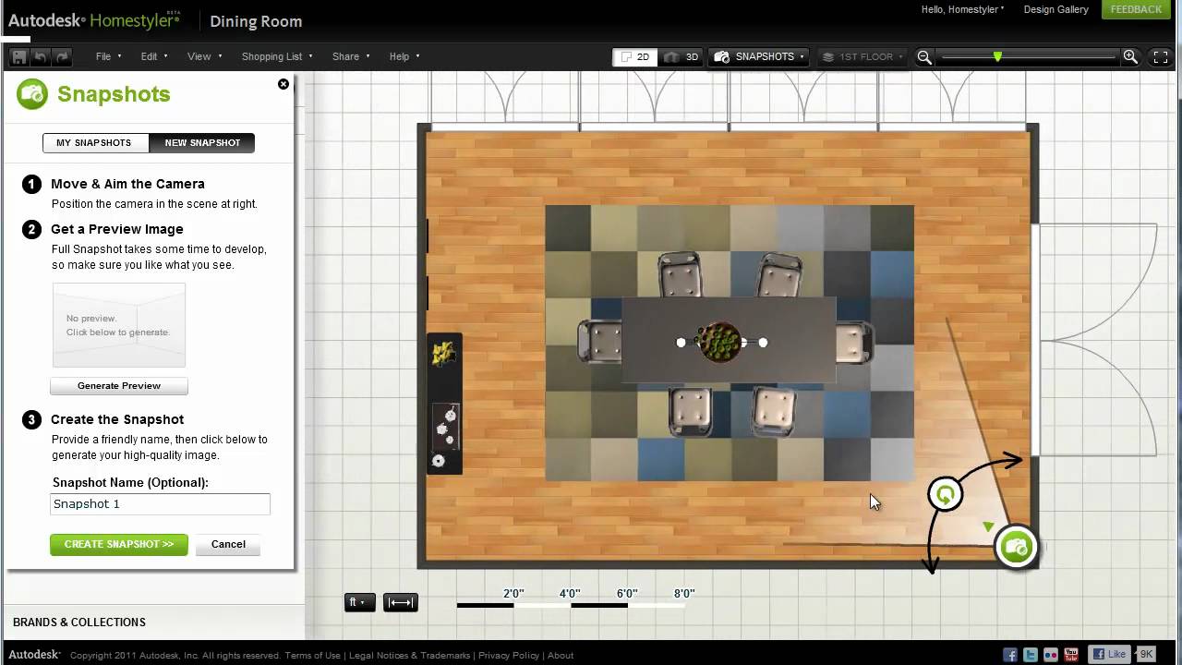Open the View menu
This screenshot has width=1182, height=665.
coord(204,56)
